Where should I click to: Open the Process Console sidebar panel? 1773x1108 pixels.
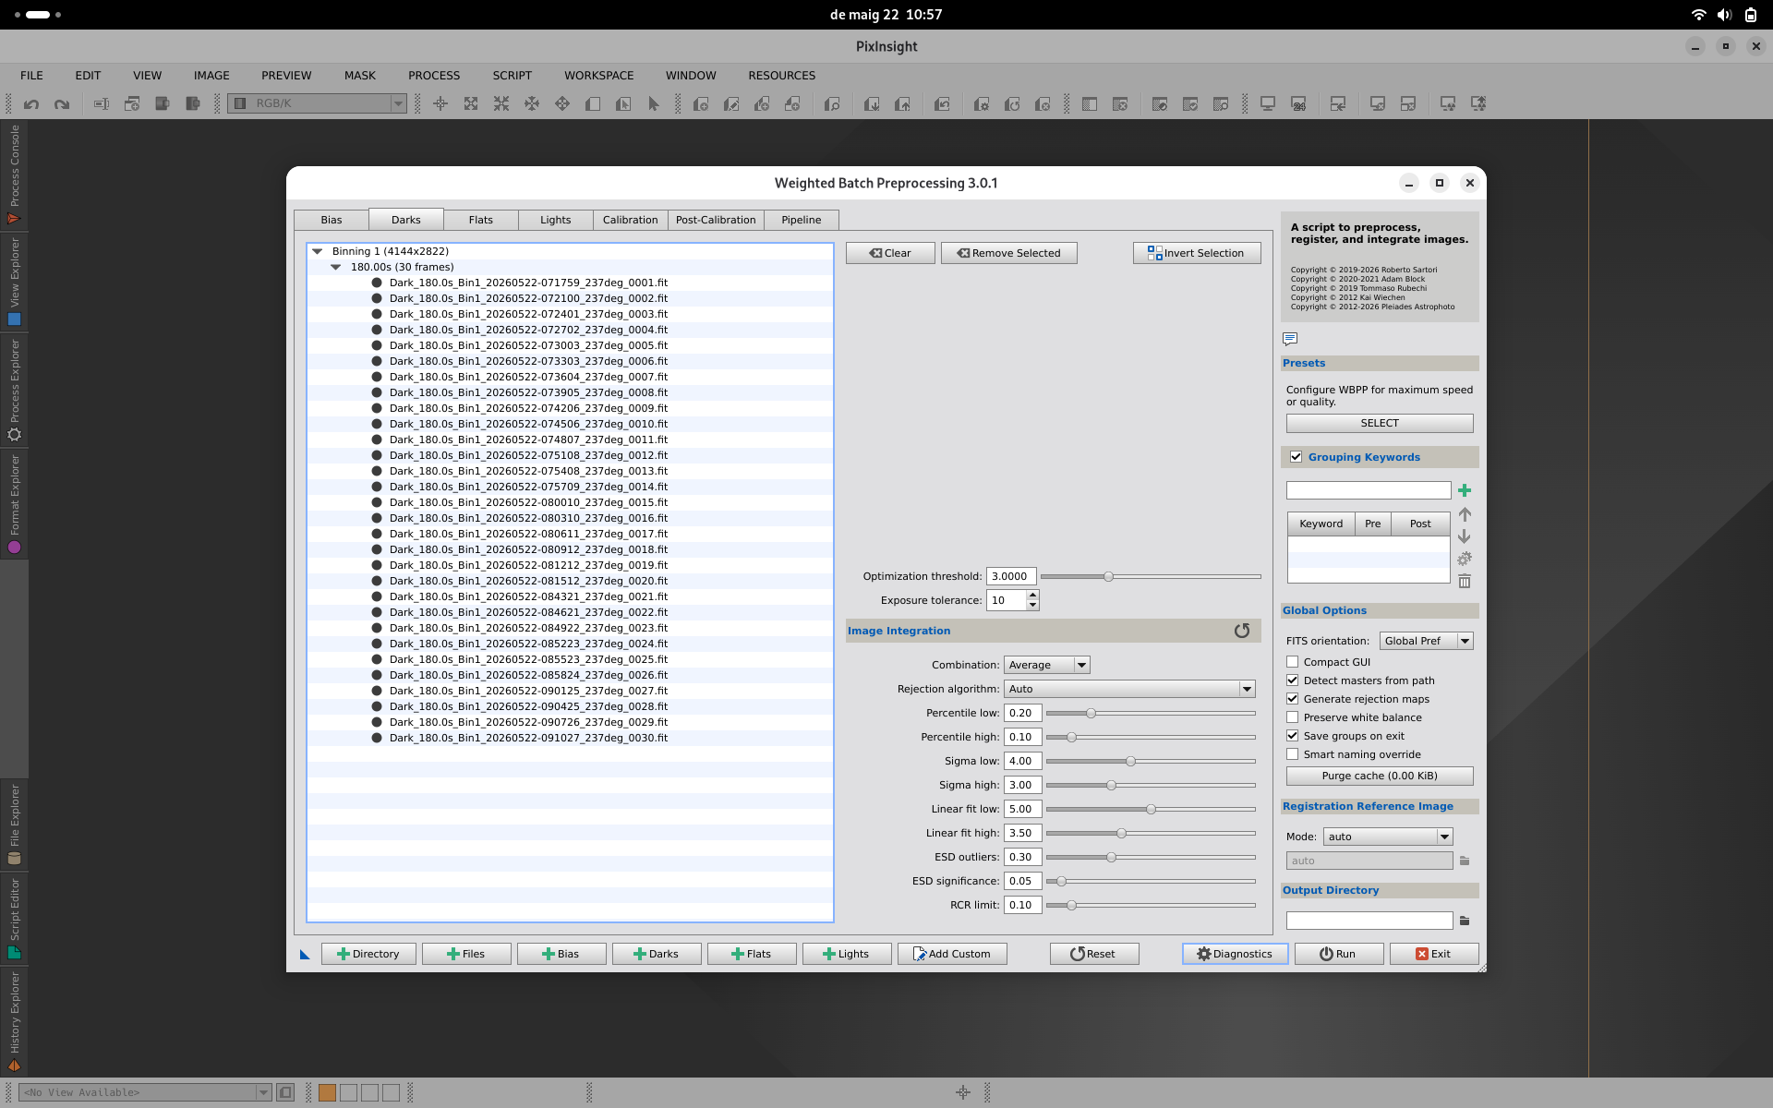14,174
